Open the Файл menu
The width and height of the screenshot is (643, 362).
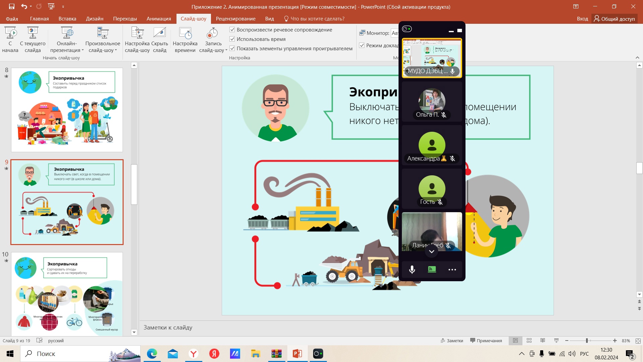pyautogui.click(x=12, y=19)
